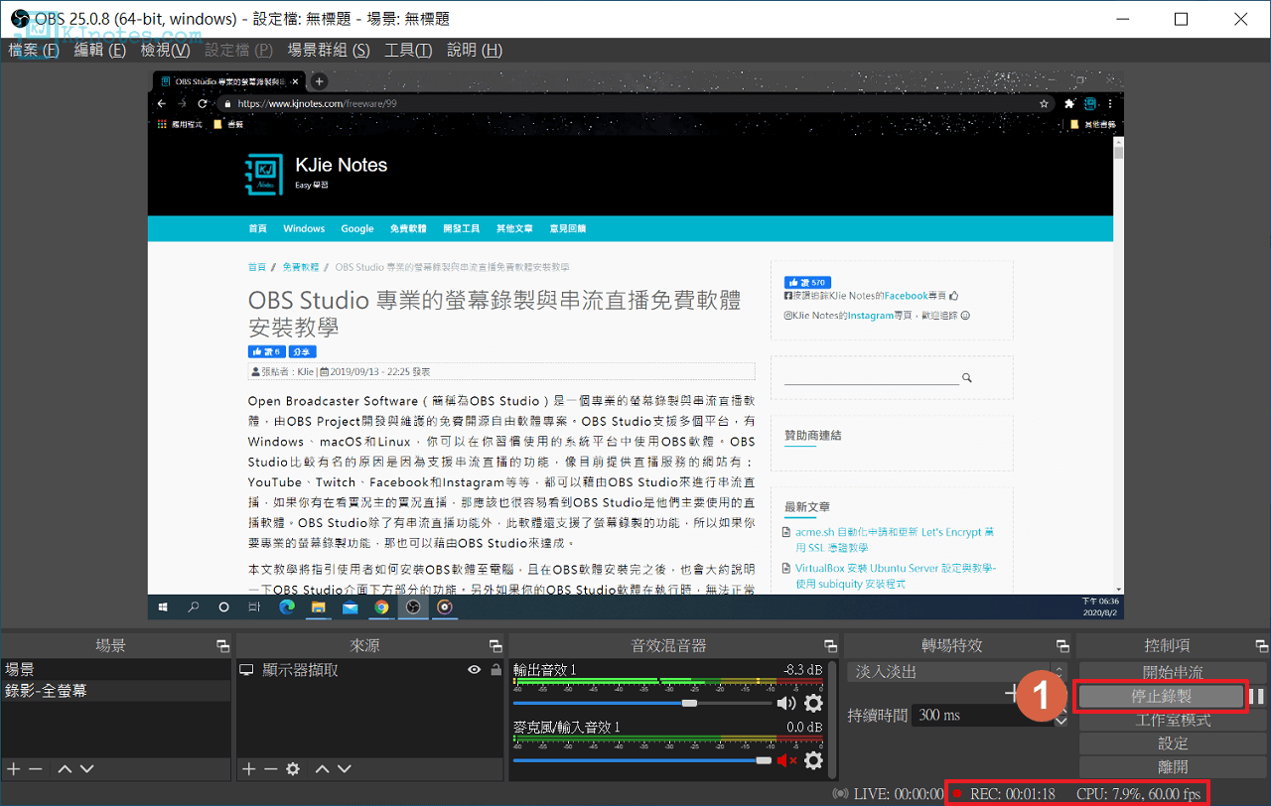This screenshot has width=1271, height=806.
Task: Click the LIVE: 00:00:00 status text
Action: point(898,794)
